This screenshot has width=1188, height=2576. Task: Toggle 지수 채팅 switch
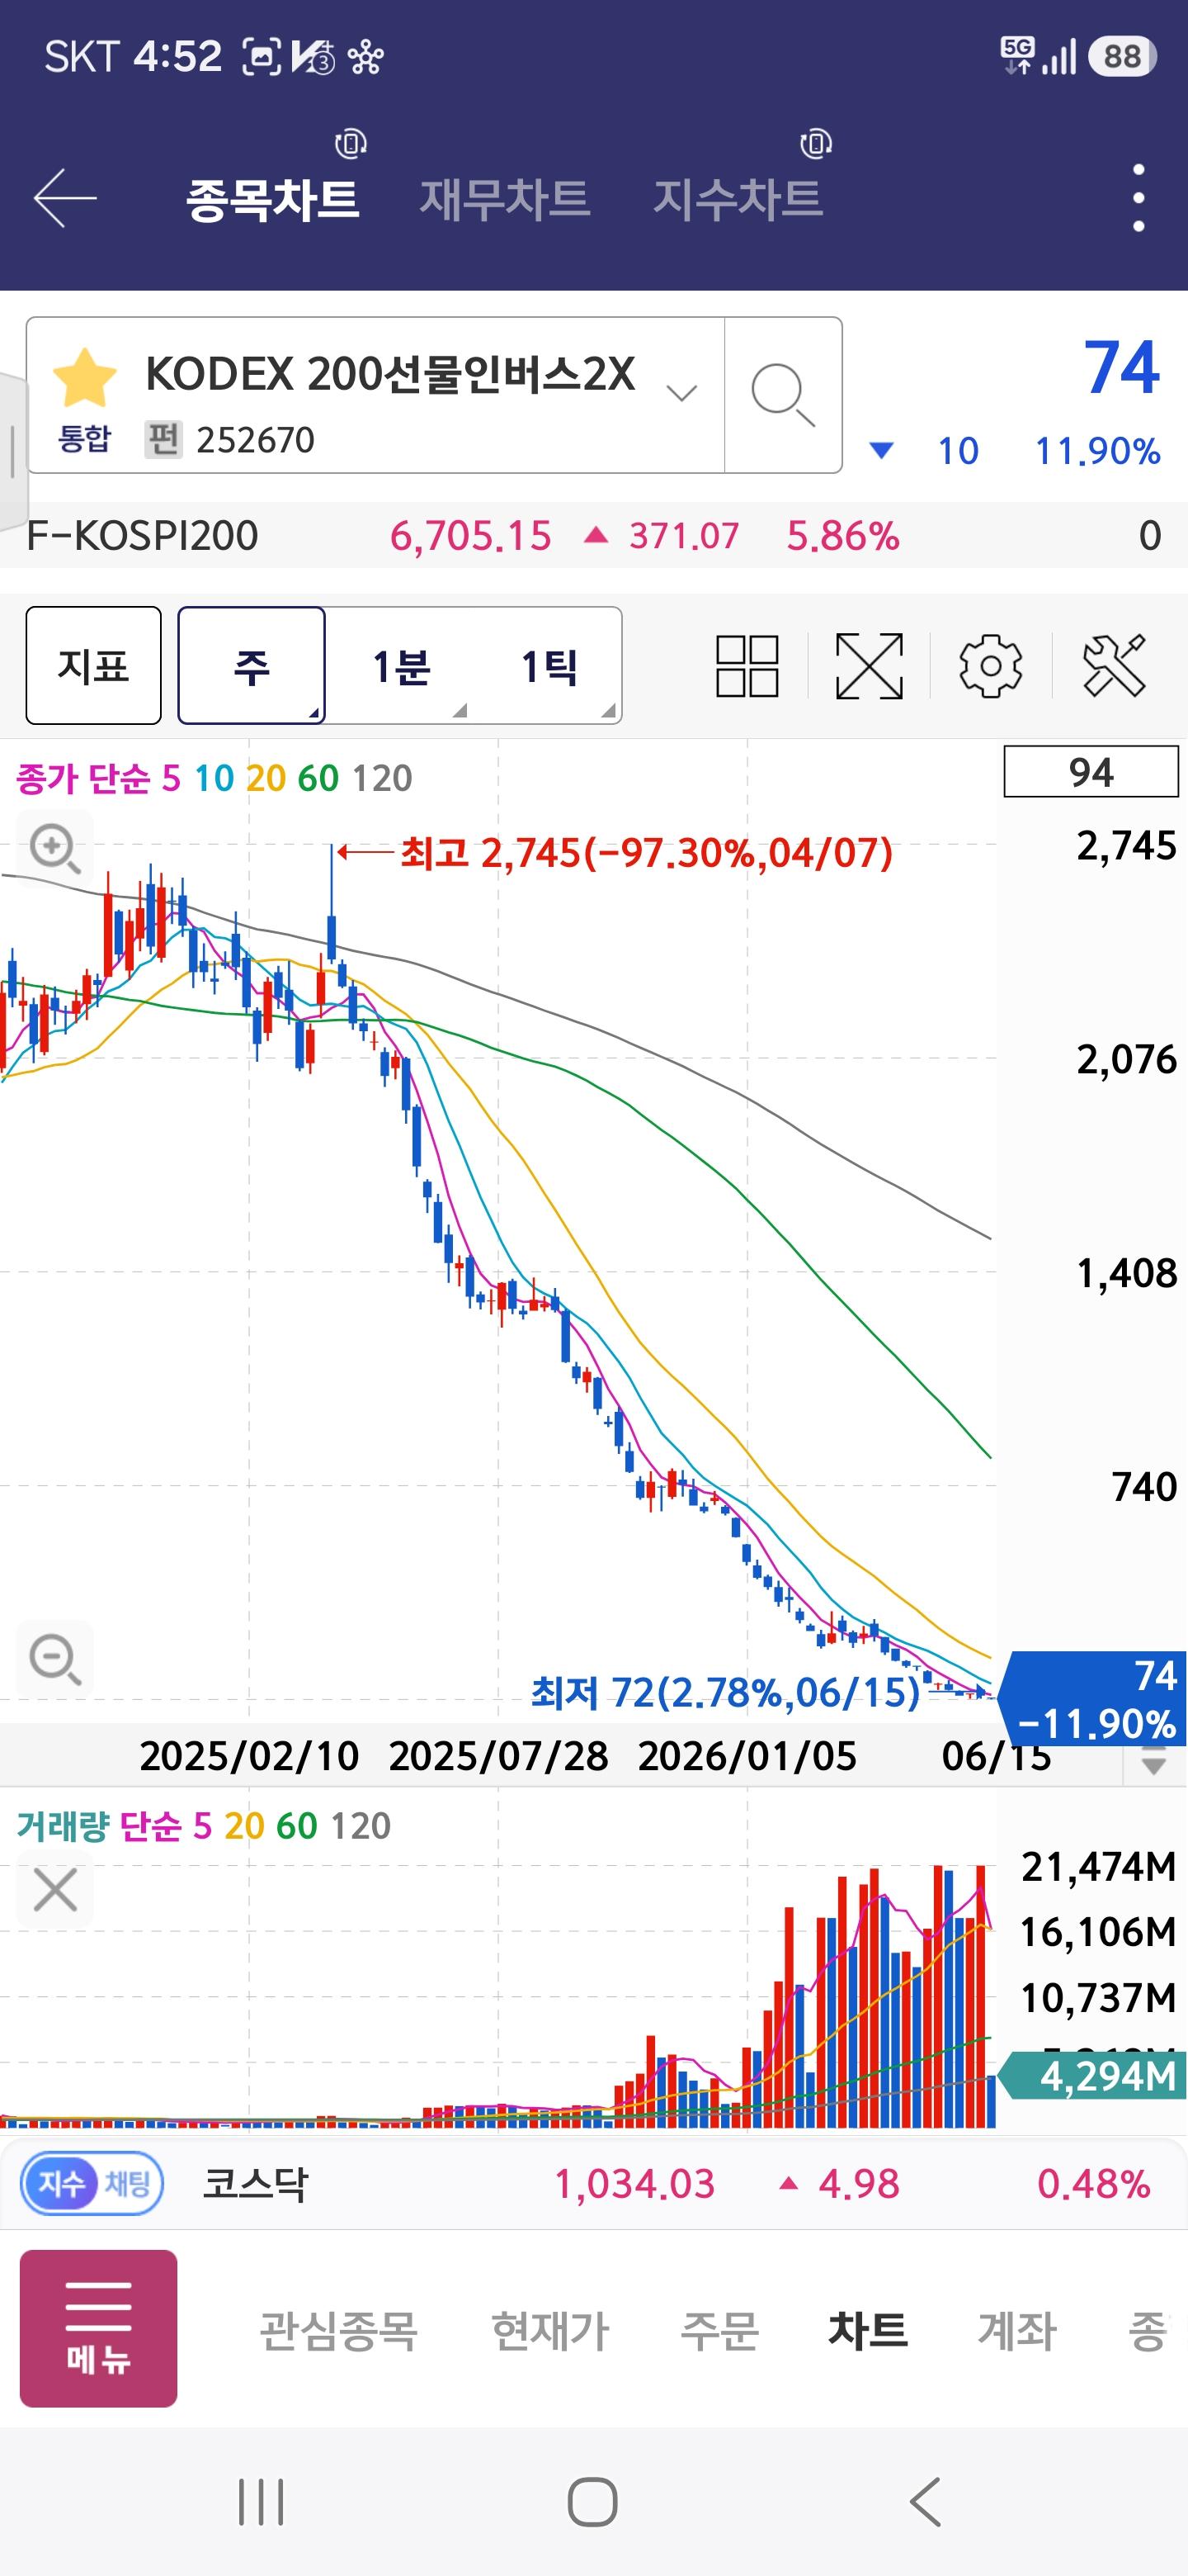(x=92, y=2183)
